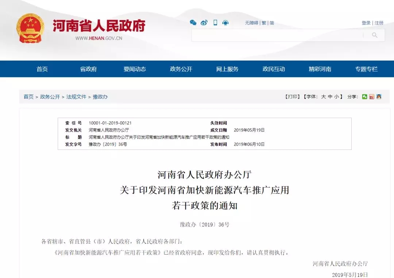Open 精彩河南 from the navigation bar
Viewport: 394px width, 278px height.
tap(320, 69)
